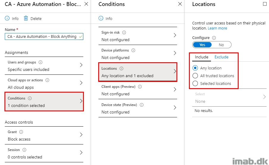The image size is (269, 165).
Task: Click the policy Name input field
Action: [x=44, y=37]
